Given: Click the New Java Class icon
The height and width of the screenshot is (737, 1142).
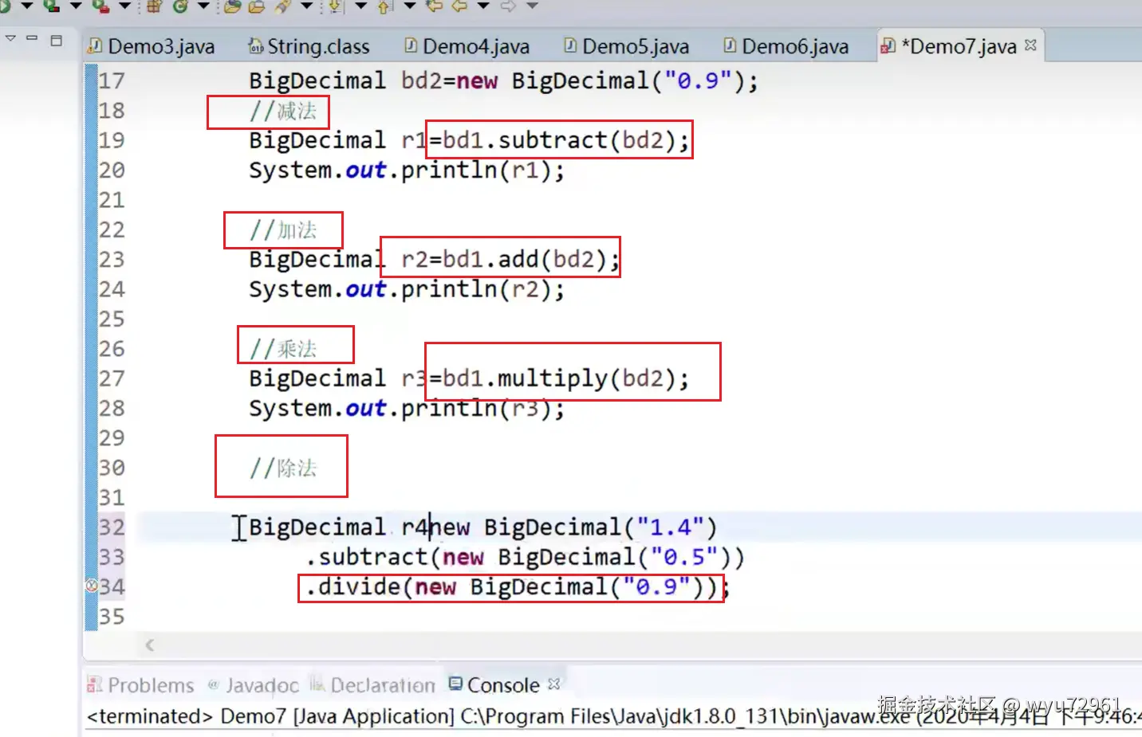Looking at the screenshot, I should [180, 6].
